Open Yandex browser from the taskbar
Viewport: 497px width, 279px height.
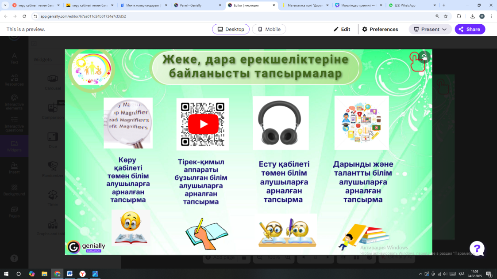[x=82, y=274]
